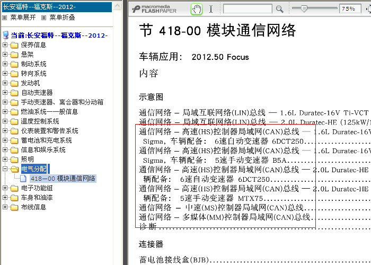Select the 保养信息 tree label
Image resolution: width=371 pixels, height=265 pixels.
click(x=33, y=45)
